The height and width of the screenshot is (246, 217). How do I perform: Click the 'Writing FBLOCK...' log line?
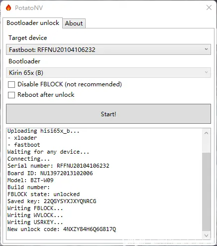point(35,208)
